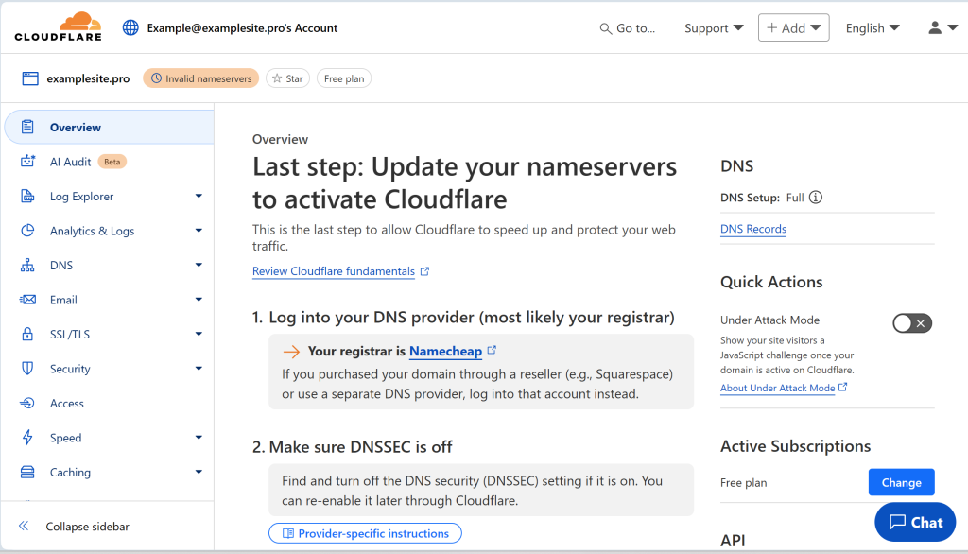The width and height of the screenshot is (968, 554).
Task: Click the book icon in Provider-specific instructions
Action: (287, 533)
